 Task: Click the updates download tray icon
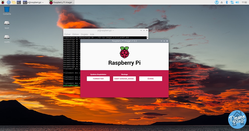(x=217, y=2)
